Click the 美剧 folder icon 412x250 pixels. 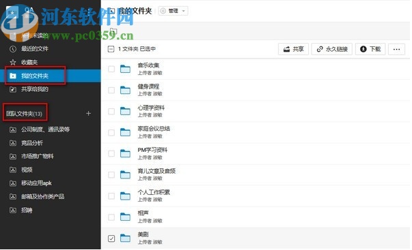pyautogui.click(x=125, y=238)
